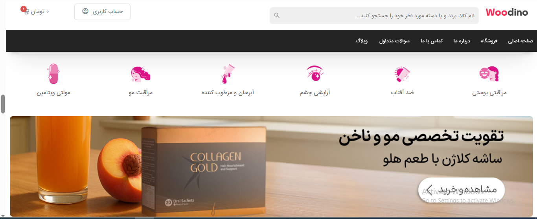Click the مشاهده و خرید banner button
The image size is (537, 219).
coord(461,190)
